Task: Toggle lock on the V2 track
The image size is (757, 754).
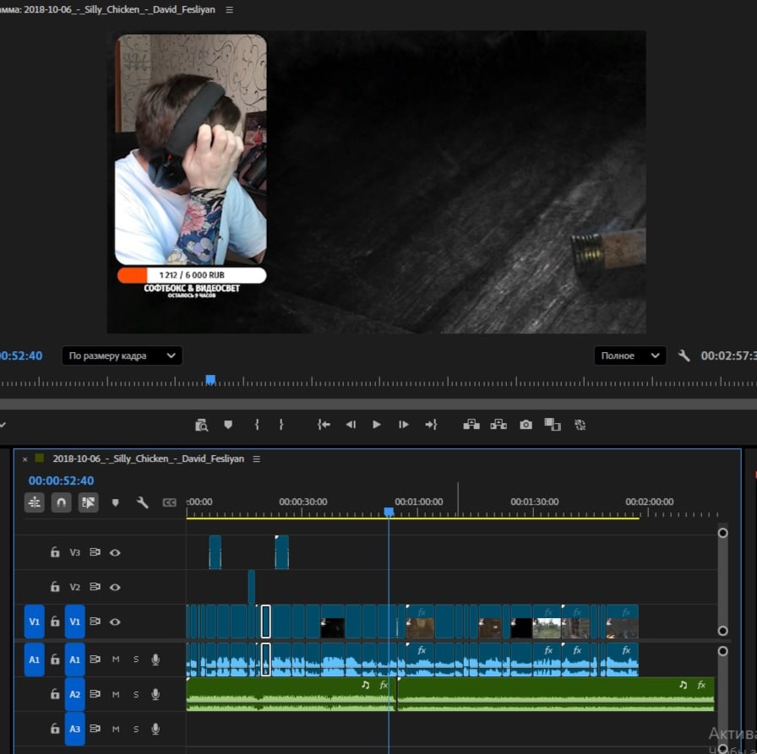Action: coord(55,587)
